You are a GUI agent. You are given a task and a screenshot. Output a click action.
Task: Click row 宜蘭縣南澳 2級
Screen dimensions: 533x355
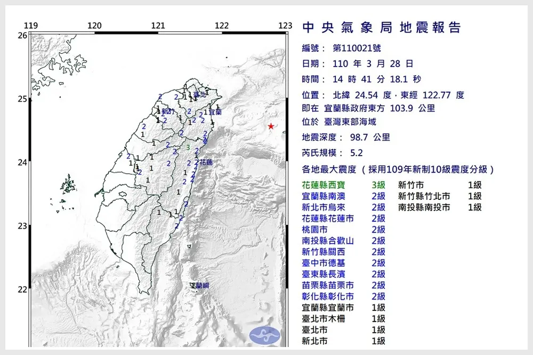tap(343, 196)
